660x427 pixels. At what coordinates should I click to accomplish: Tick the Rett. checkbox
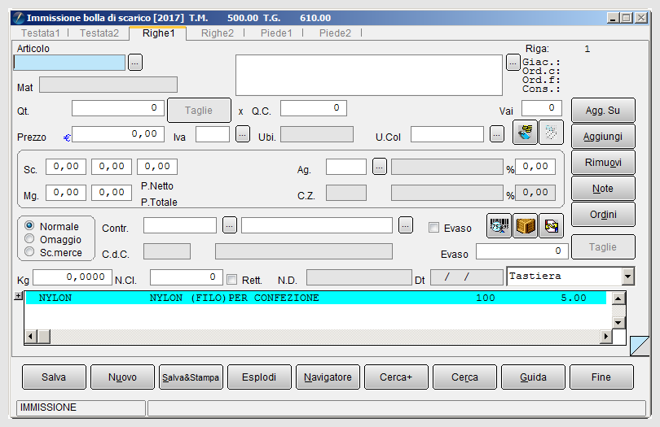click(x=232, y=279)
